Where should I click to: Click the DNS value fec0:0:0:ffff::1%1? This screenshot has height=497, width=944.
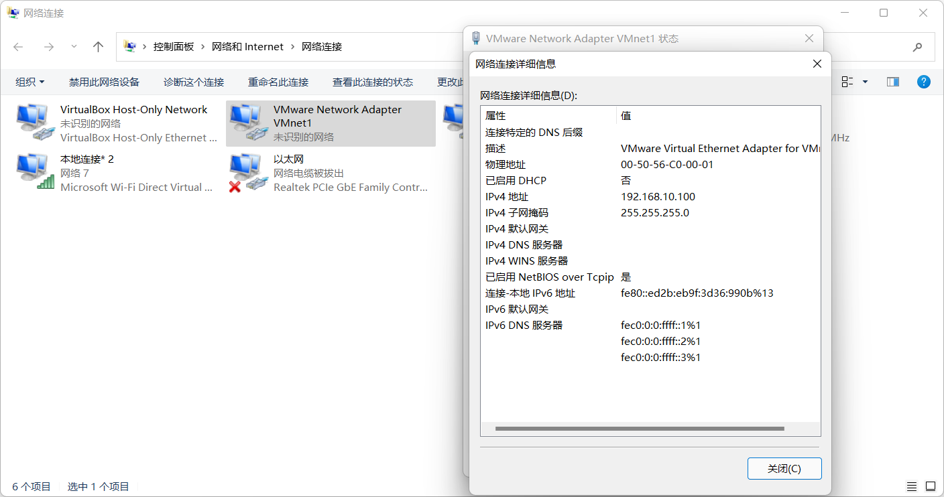click(x=660, y=325)
